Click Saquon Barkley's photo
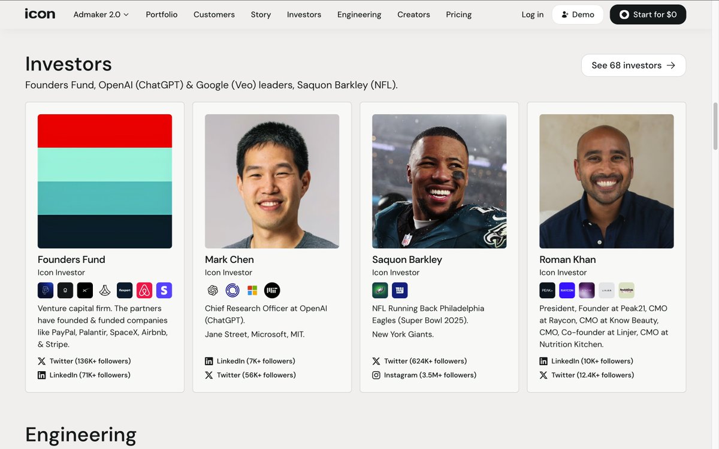Viewport: 719px width, 449px height. [439, 181]
